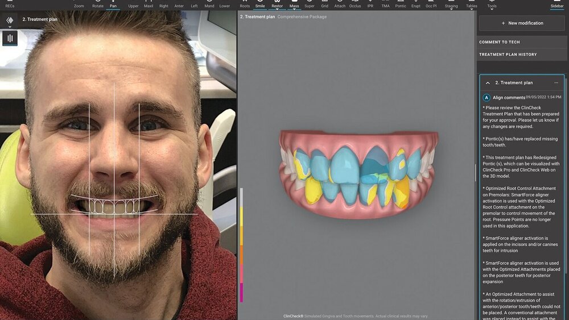The image size is (569, 320).
Task: Toggle the Sidebar panel visibility
Action: coord(556,5)
